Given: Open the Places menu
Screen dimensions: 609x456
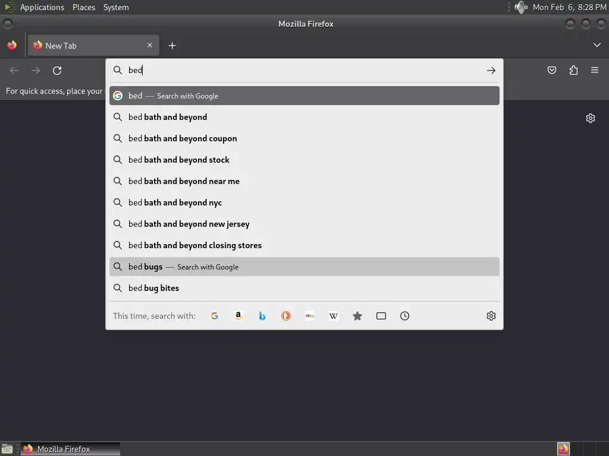Looking at the screenshot, I should [84, 7].
